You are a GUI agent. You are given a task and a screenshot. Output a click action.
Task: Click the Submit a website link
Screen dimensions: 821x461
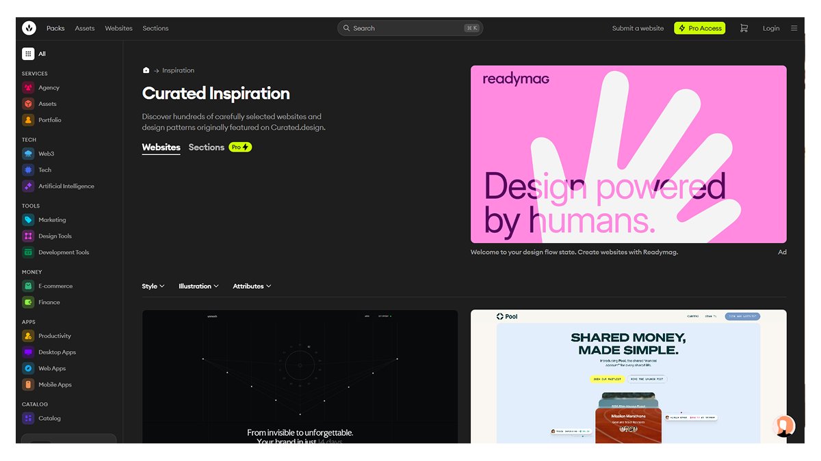638,28
